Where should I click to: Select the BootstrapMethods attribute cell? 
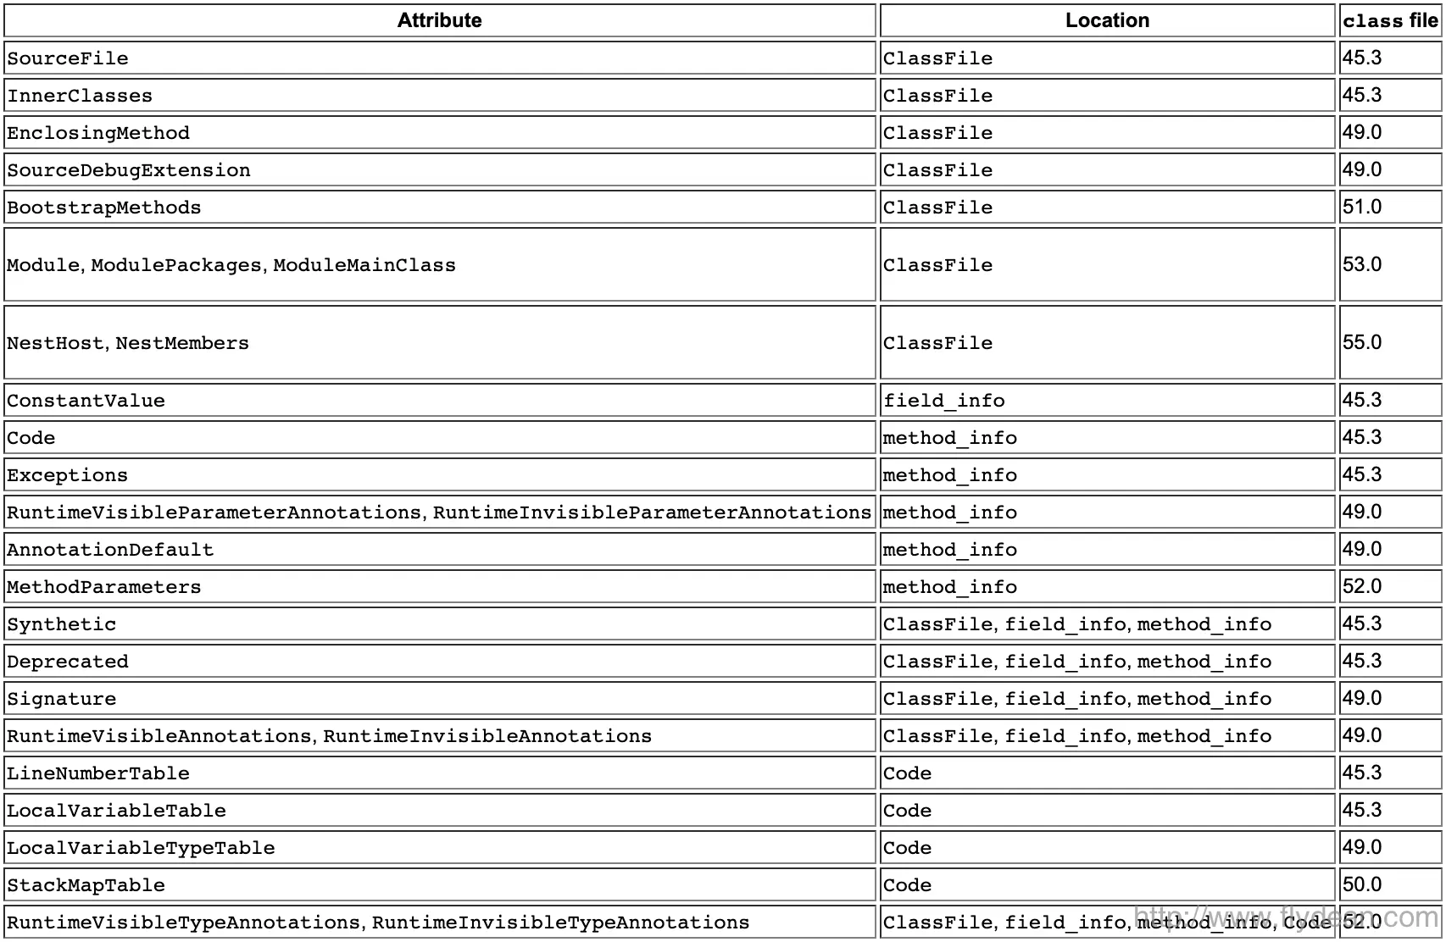[x=439, y=207]
